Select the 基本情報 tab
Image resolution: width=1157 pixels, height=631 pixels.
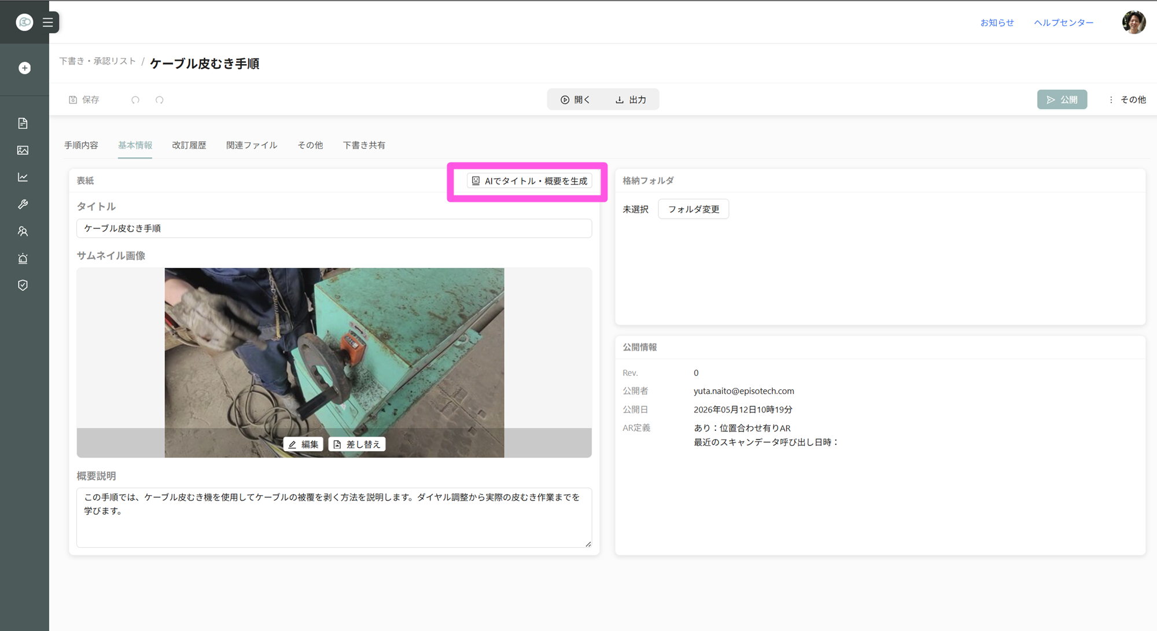pyautogui.click(x=135, y=145)
